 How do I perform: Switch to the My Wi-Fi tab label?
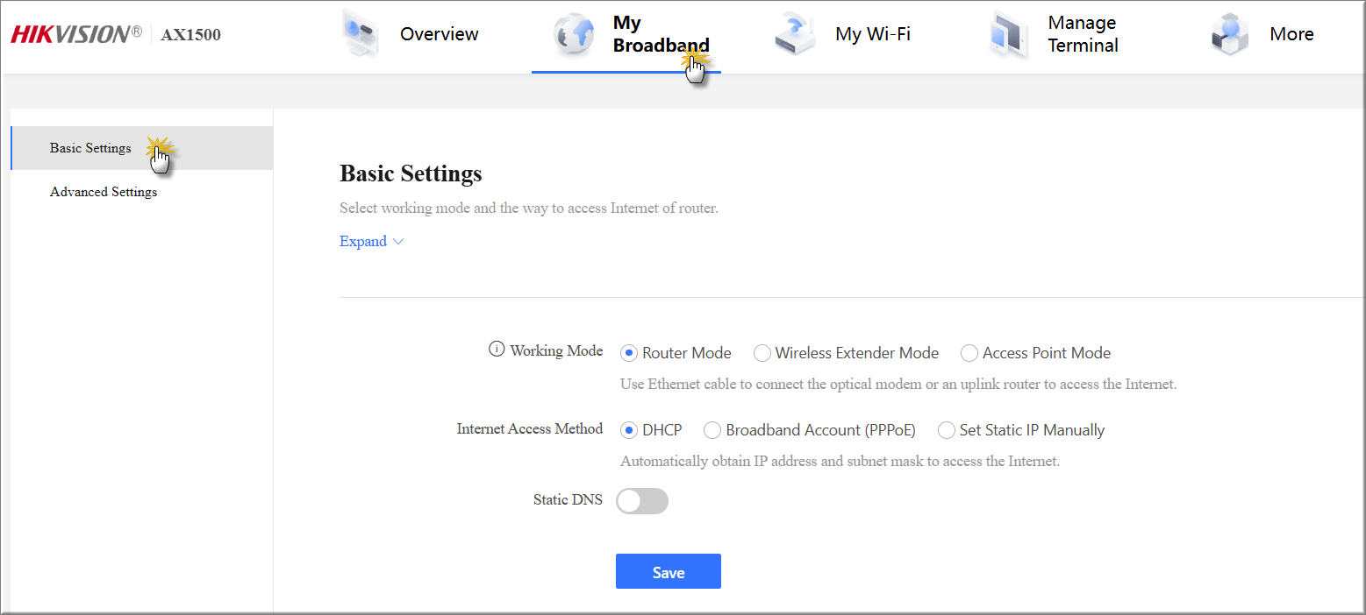tap(872, 35)
